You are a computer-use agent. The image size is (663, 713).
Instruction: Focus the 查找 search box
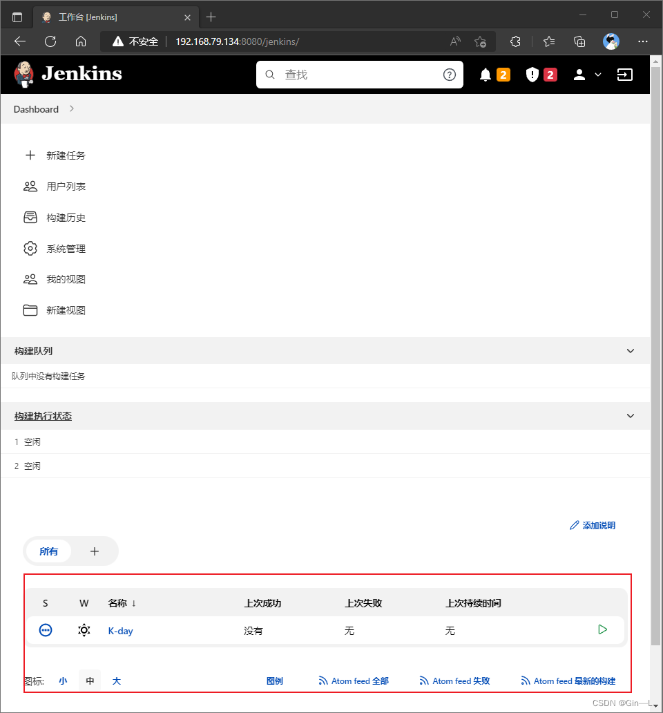359,75
